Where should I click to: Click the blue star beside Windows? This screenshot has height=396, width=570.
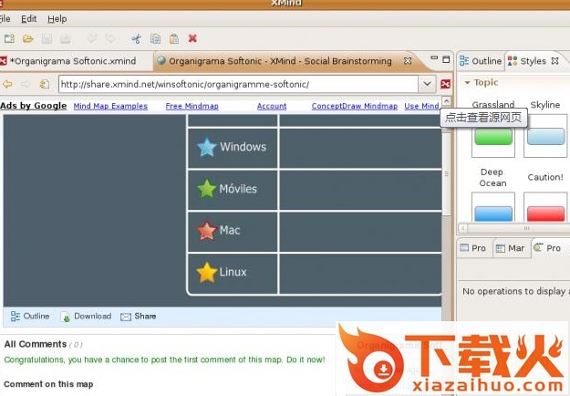[x=206, y=147]
